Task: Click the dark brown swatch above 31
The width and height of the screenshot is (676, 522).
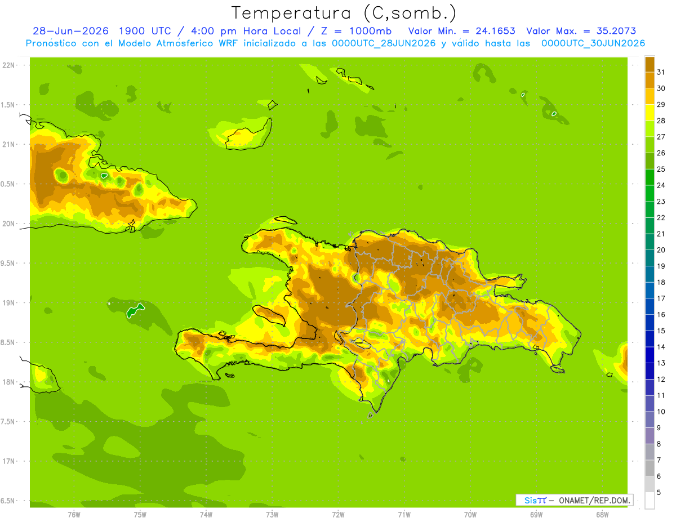Action: tap(650, 64)
